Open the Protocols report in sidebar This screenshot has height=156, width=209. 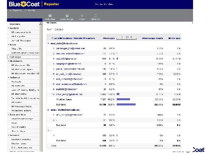pyautogui.click(x=16, y=82)
